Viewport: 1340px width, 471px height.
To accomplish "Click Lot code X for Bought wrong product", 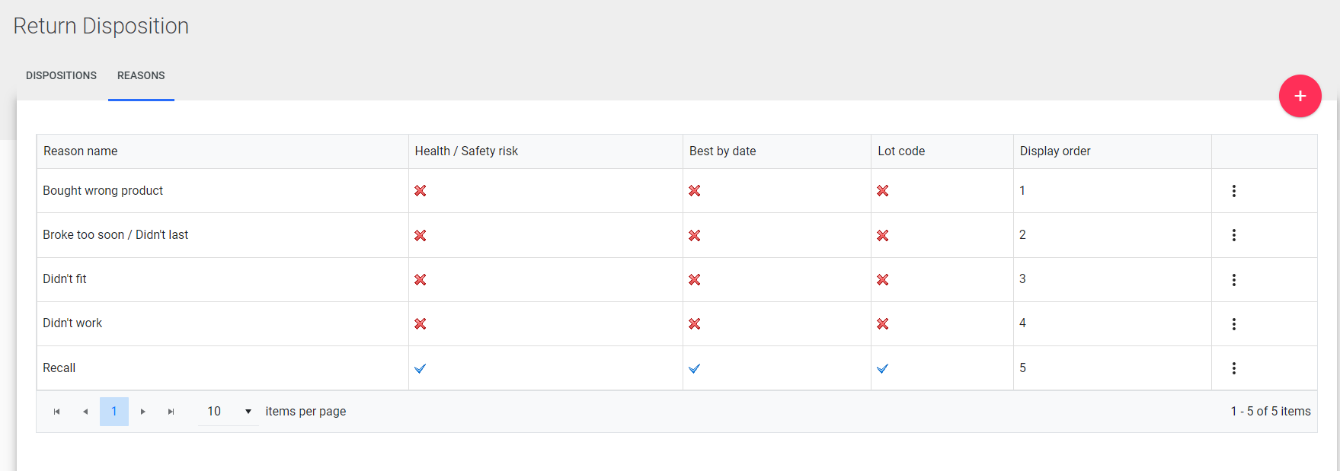I will pos(883,191).
